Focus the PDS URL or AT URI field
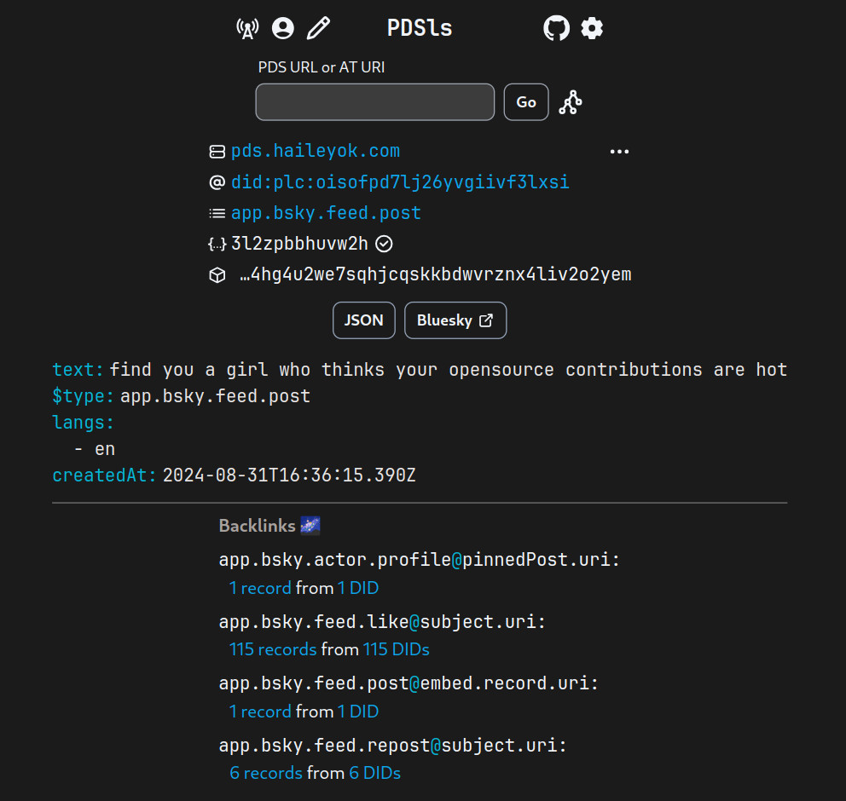The height and width of the screenshot is (801, 846). (x=375, y=102)
